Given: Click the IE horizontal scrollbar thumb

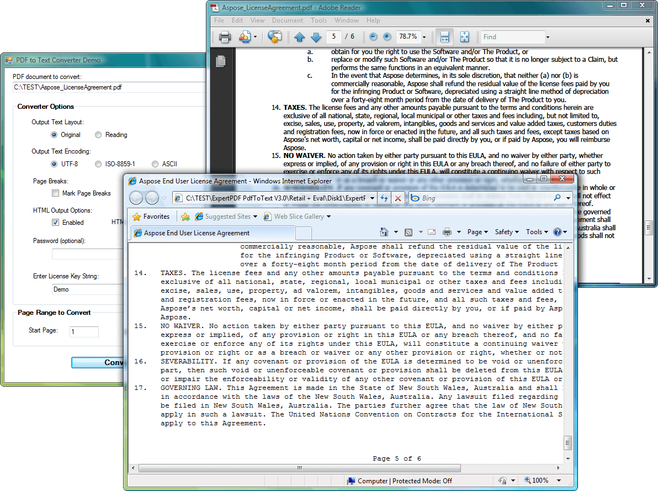Looking at the screenshot, I should [x=300, y=468].
